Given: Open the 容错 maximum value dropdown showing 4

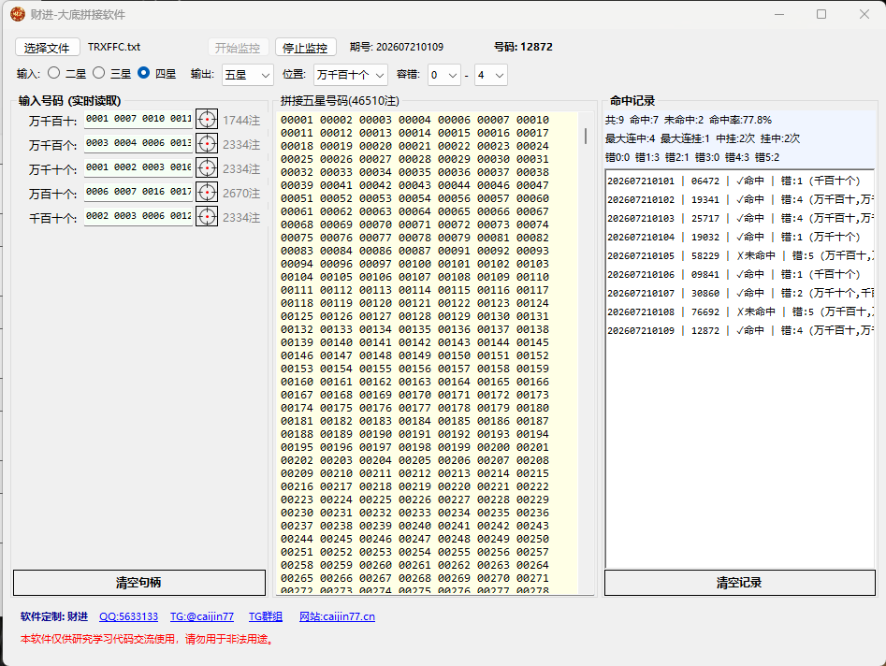Looking at the screenshot, I should [491, 75].
